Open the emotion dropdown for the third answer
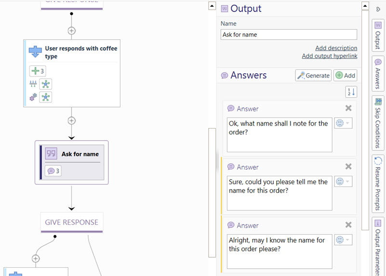 [x=343, y=240]
